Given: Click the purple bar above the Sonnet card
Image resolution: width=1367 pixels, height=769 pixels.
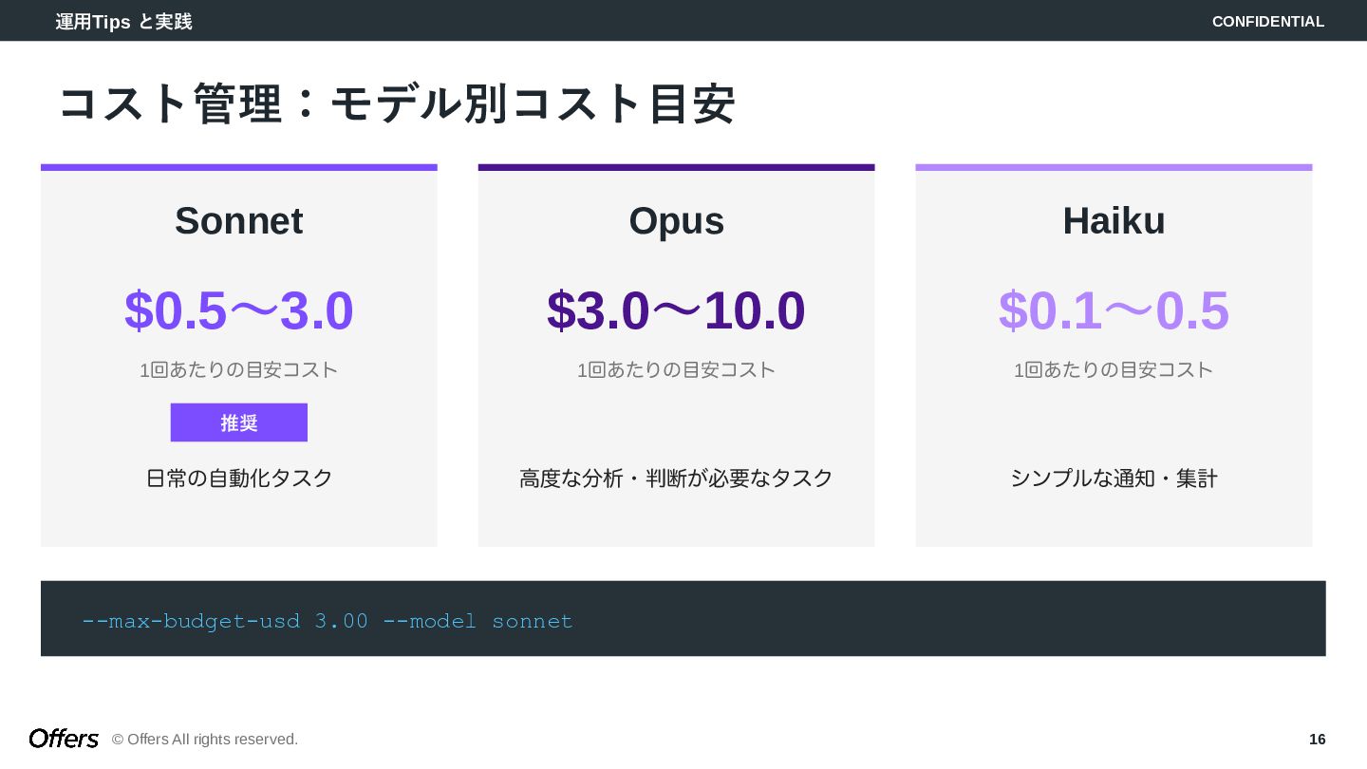Looking at the screenshot, I should [x=239, y=167].
